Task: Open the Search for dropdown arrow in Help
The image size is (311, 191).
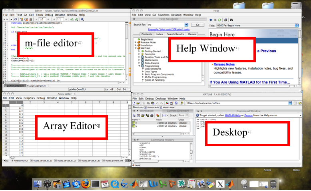Action: coord(186,25)
